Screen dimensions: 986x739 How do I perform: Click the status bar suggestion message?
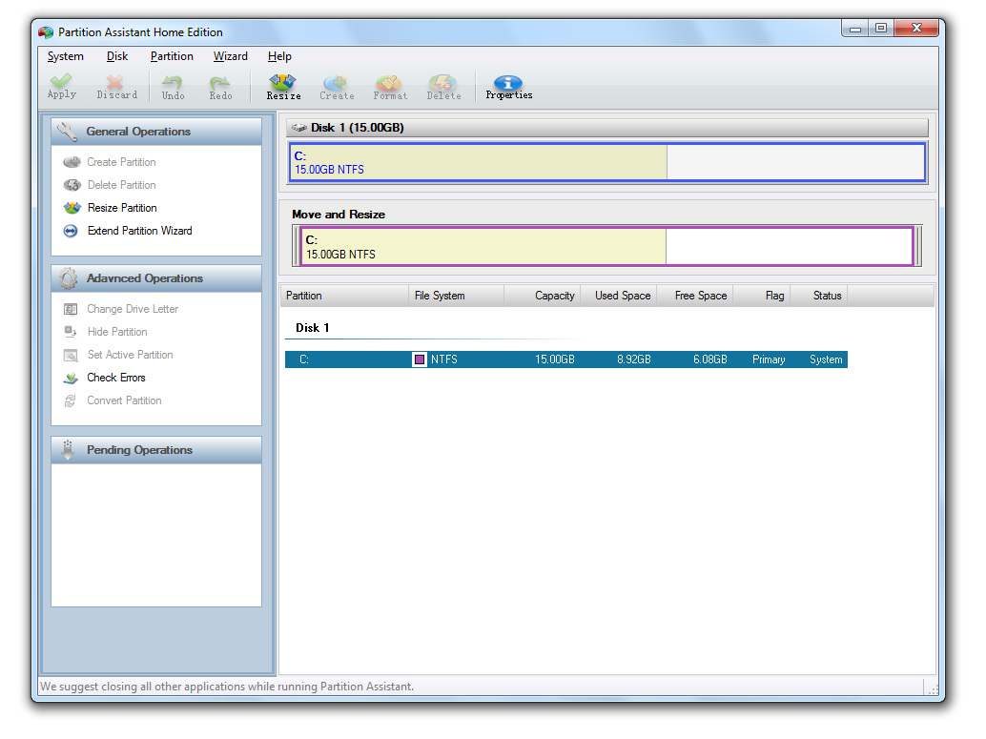click(x=227, y=687)
